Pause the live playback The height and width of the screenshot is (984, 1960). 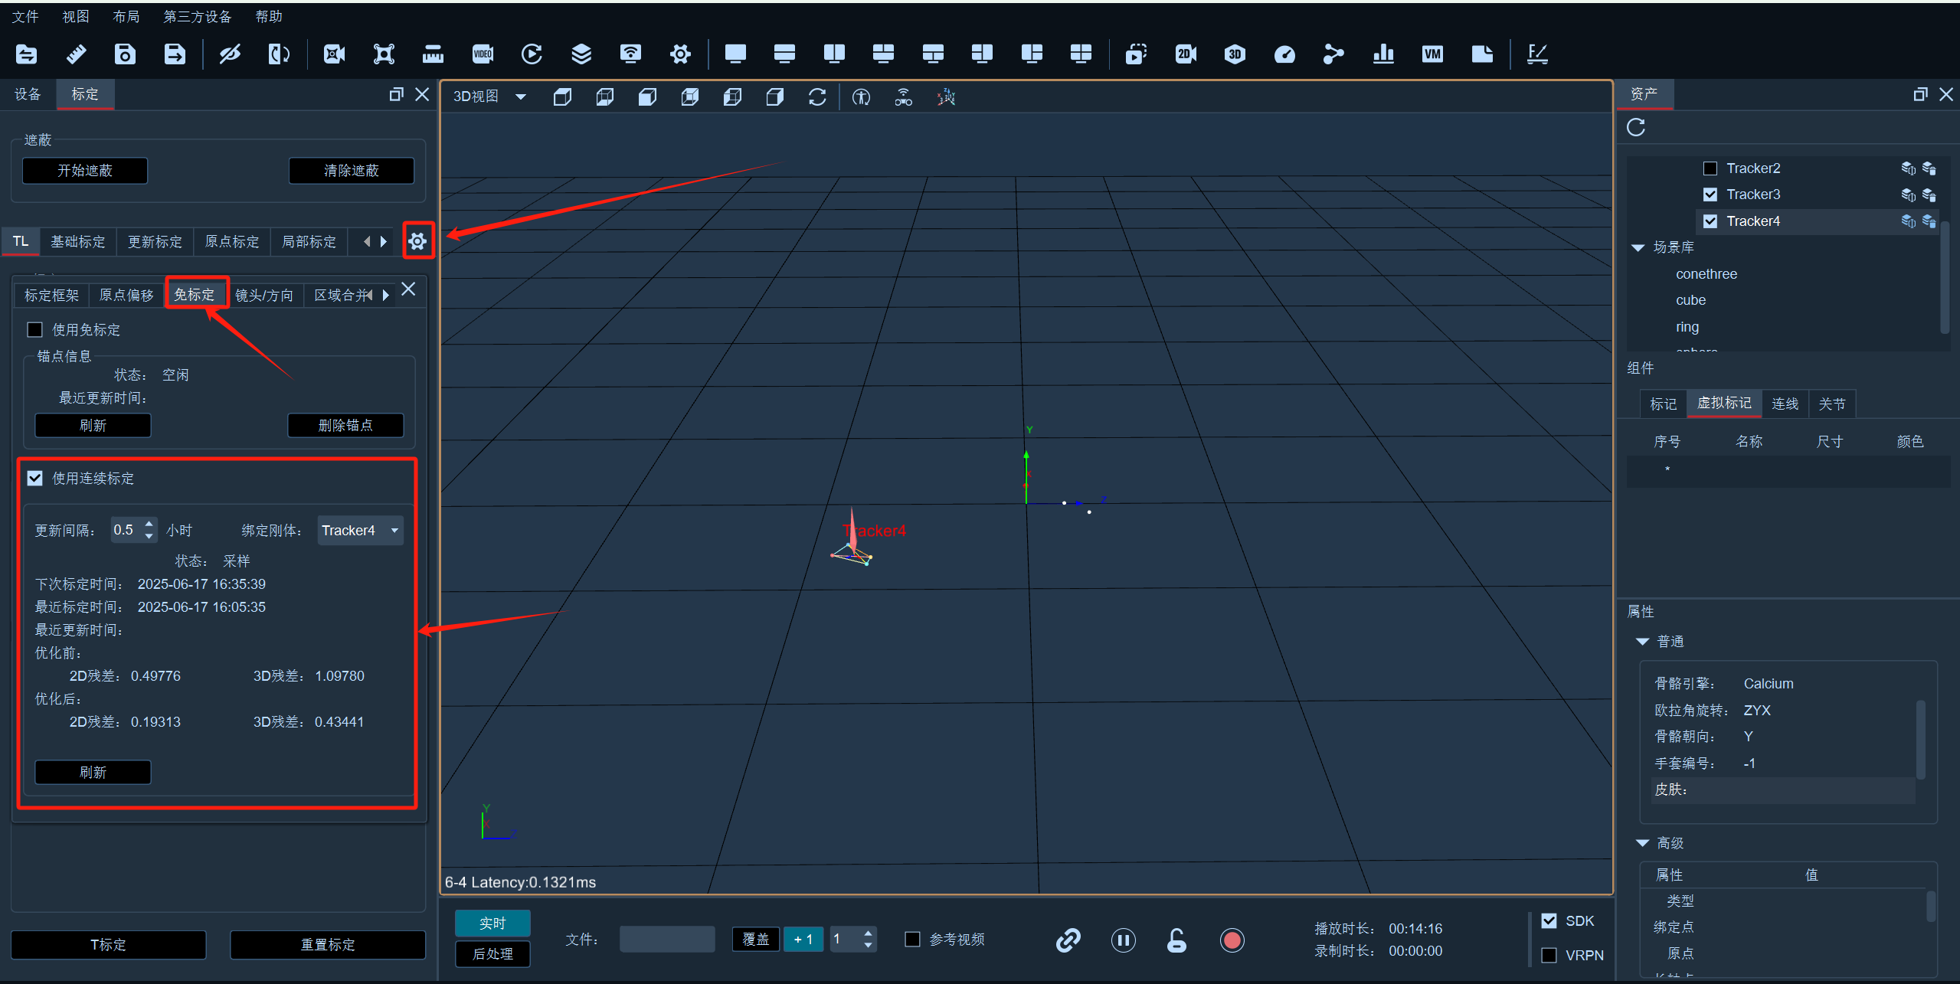tap(1123, 940)
